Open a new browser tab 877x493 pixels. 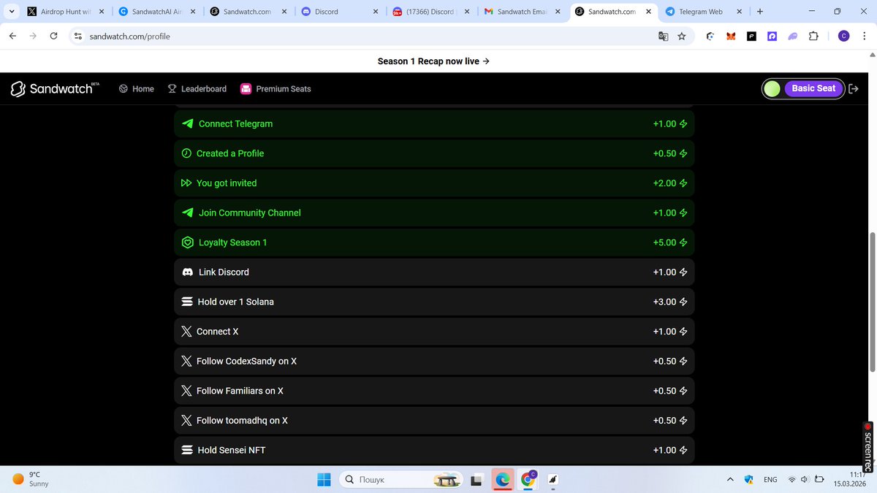pyautogui.click(x=760, y=12)
